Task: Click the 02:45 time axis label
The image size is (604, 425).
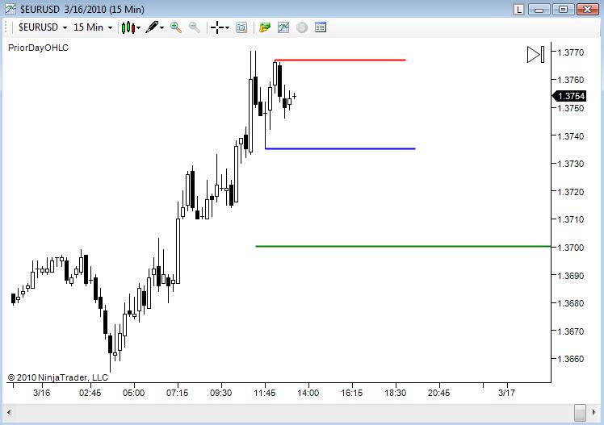Action: (90, 393)
